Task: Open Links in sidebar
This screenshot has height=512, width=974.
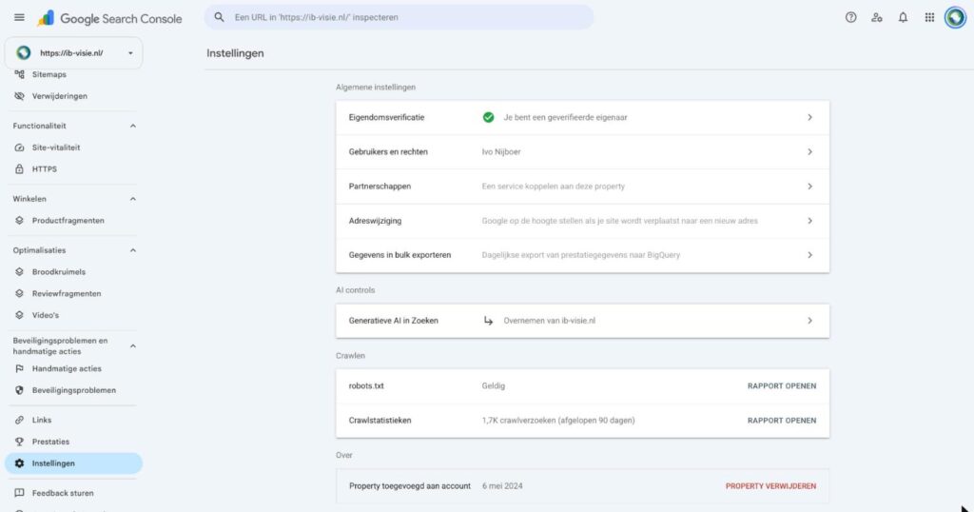Action: 42,420
